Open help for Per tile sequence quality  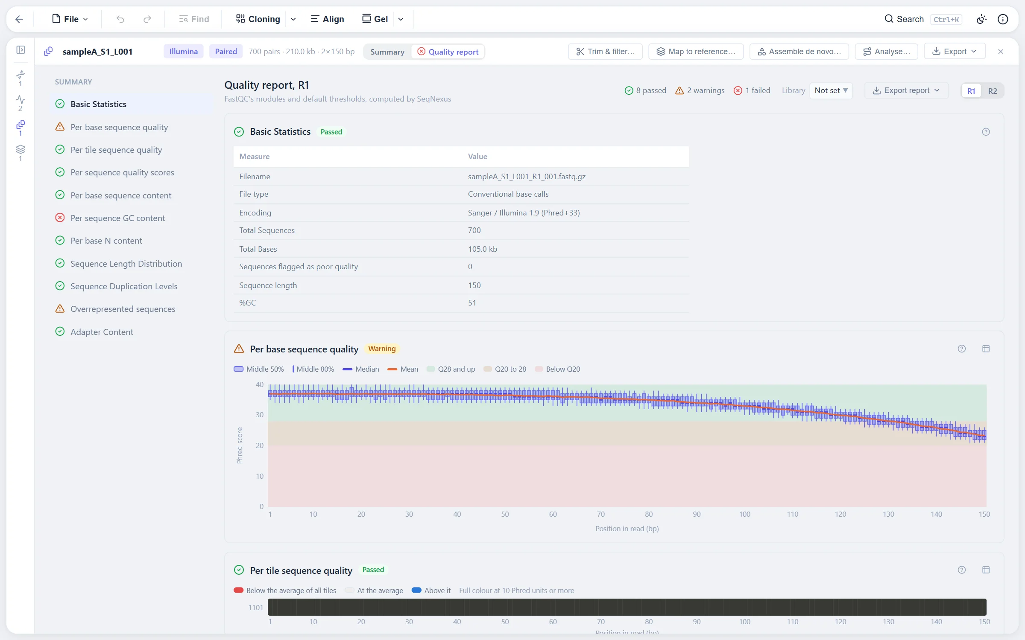coord(962,570)
